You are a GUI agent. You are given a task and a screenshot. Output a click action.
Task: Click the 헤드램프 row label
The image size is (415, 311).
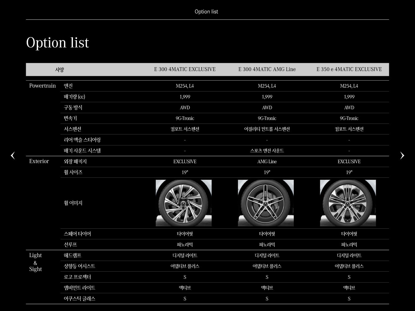[73, 255]
